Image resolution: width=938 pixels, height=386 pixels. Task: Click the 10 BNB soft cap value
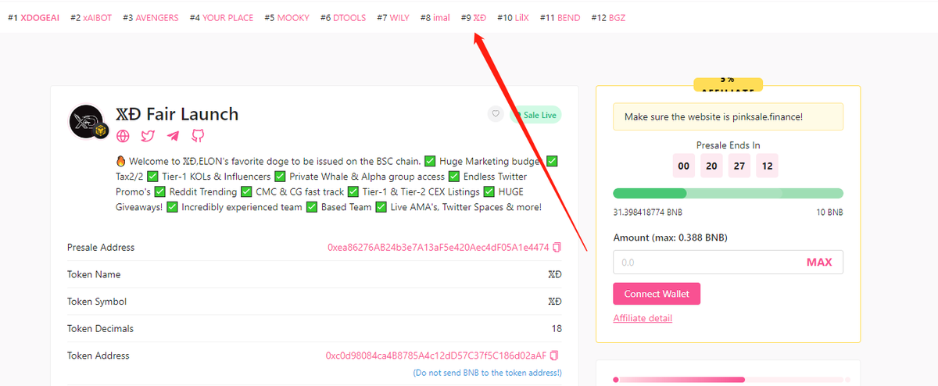tap(830, 213)
